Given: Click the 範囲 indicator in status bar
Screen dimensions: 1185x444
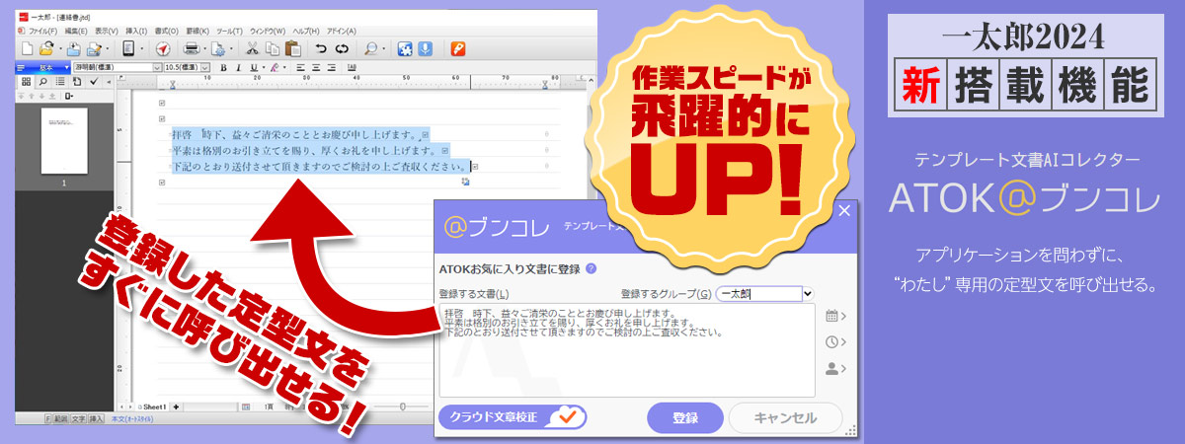Looking at the screenshot, I should click(x=61, y=419).
